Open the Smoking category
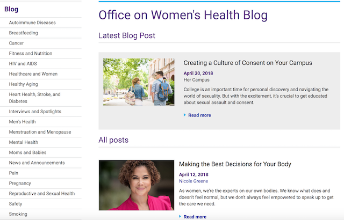The width and height of the screenshot is (344, 220). 18,214
